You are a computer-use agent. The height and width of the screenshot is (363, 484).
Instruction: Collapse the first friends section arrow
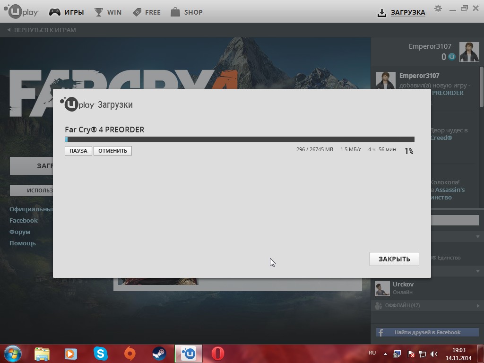477,237
